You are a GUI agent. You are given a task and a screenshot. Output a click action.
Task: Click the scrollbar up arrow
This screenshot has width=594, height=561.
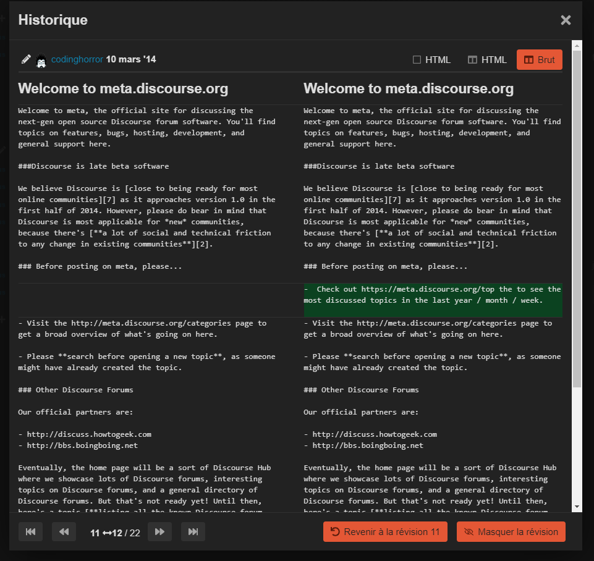577,46
